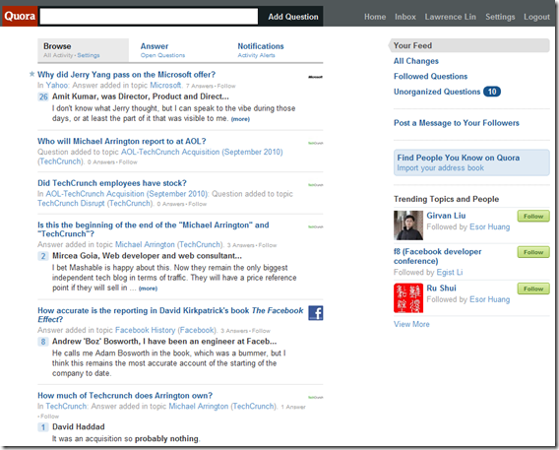Open the Egist Li follower link
The image size is (559, 450).
[450, 273]
